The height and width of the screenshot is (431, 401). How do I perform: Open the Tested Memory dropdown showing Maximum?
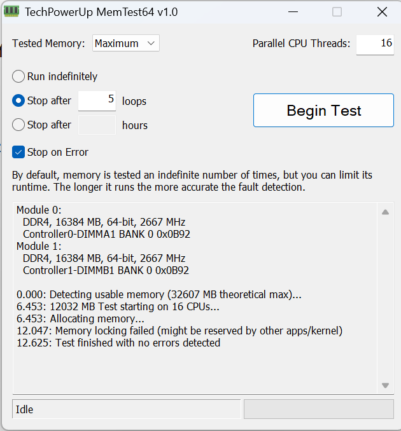(126, 43)
